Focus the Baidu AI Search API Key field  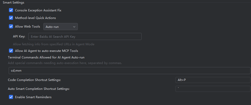pos(85,36)
